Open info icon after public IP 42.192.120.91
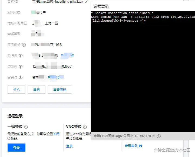This screenshot has height=157, width=195. [159, 136]
